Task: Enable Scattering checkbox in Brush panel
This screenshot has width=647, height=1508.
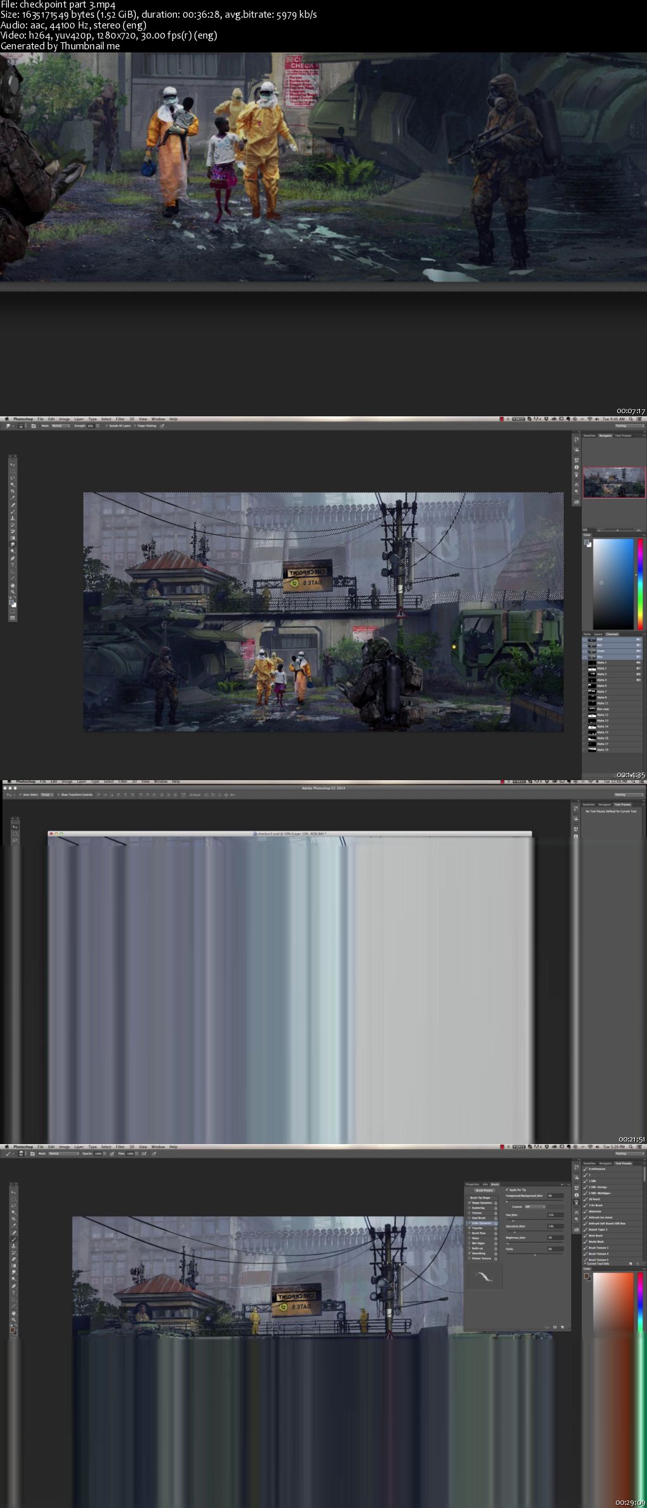Action: click(469, 1208)
